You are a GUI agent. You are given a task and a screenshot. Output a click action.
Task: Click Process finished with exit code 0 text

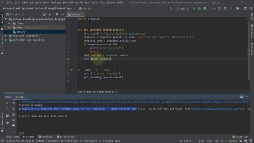tap(42, 116)
